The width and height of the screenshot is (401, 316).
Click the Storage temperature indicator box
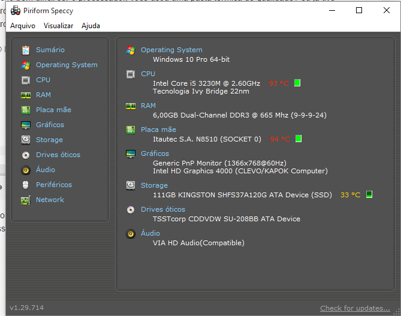tap(369, 195)
